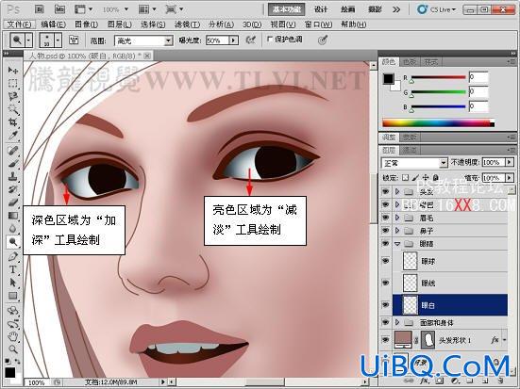Switch to the 设计 workspace

pos(321,9)
